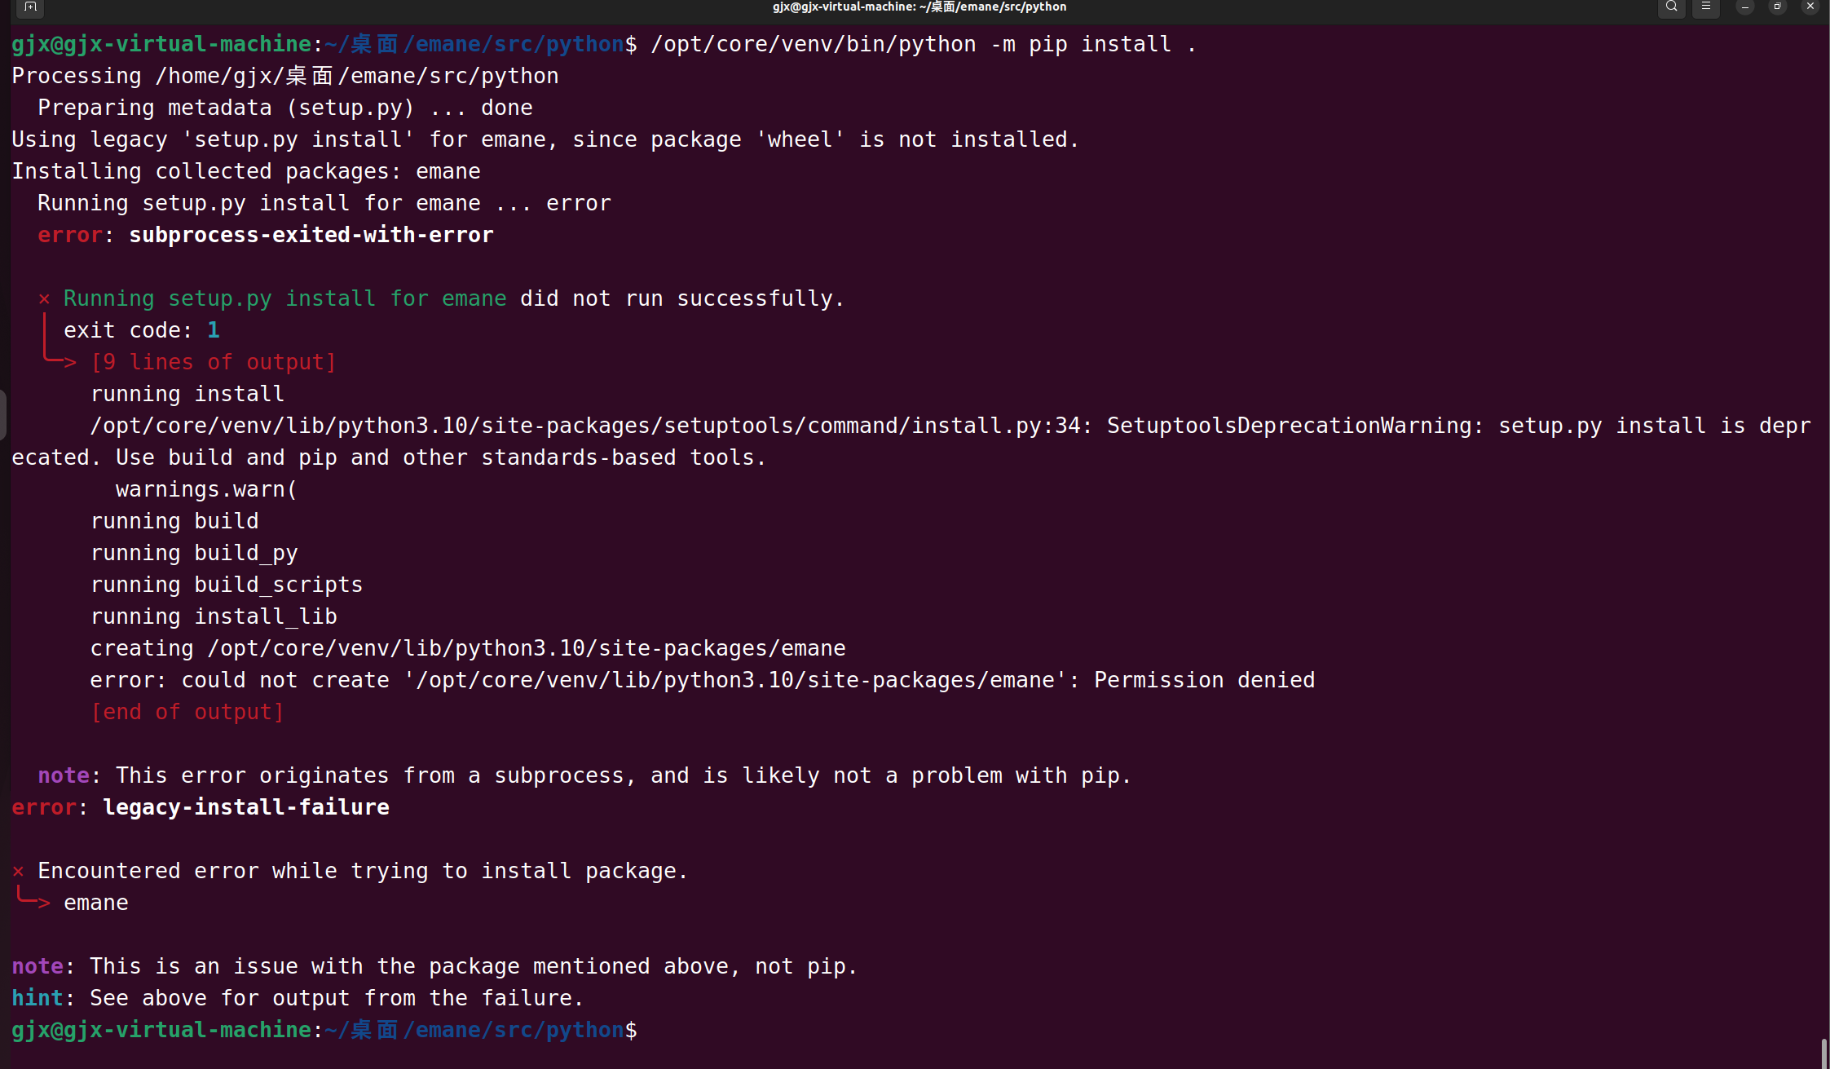
Task: Minimize the terminal window
Action: pos(1744,8)
